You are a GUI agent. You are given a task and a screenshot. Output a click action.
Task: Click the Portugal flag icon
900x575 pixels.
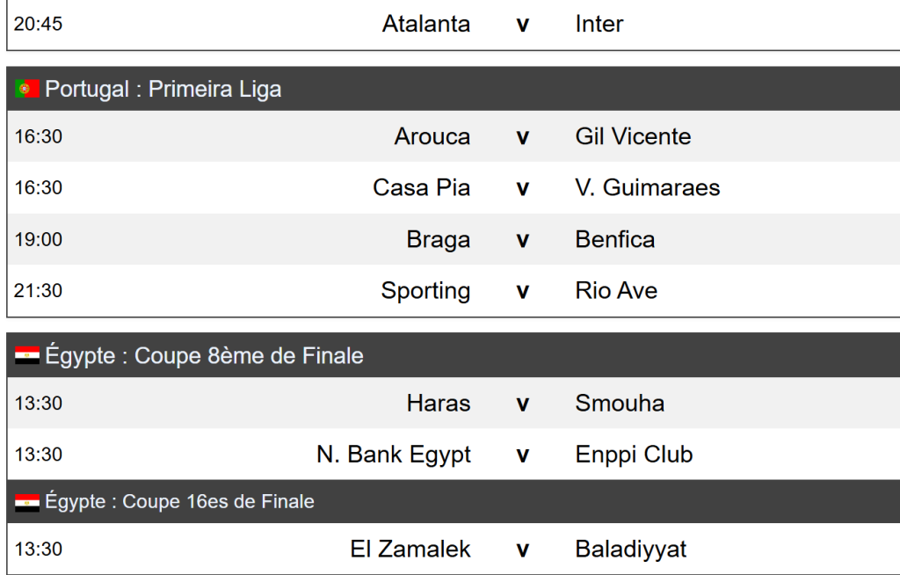click(27, 89)
